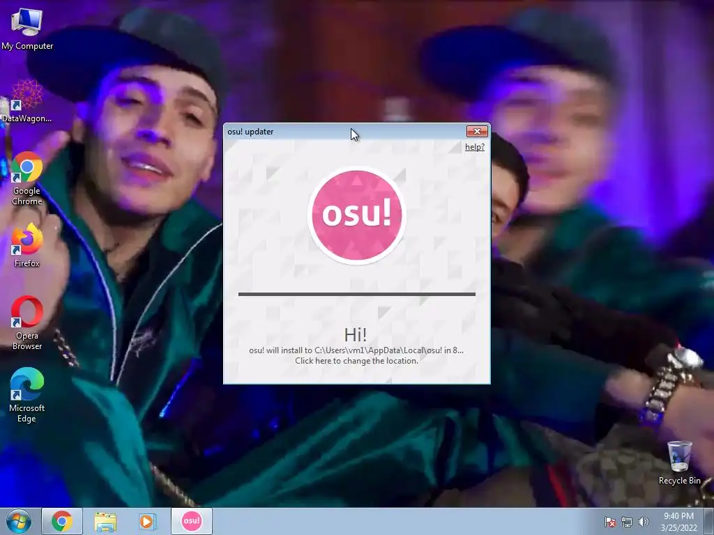Select the Opera Browser desktop shortcut

tap(27, 323)
